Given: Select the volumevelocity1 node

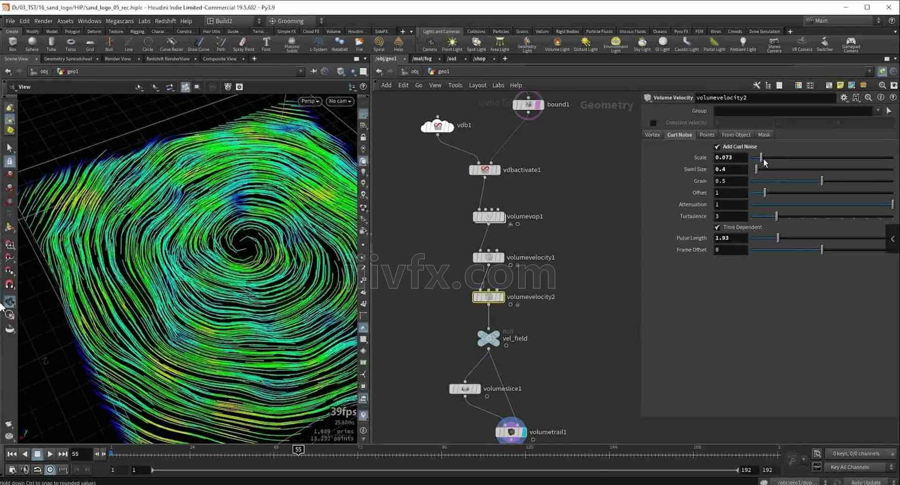Looking at the screenshot, I should [x=488, y=257].
